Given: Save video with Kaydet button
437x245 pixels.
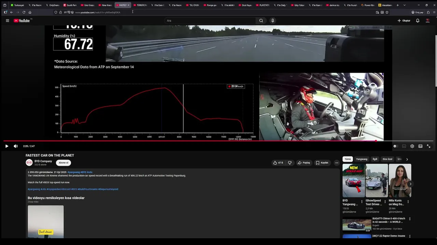Looking at the screenshot, I should pos(322,163).
